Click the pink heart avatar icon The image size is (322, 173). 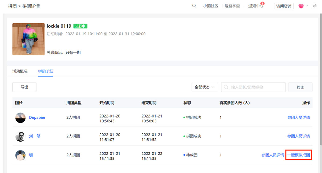pos(301,6)
